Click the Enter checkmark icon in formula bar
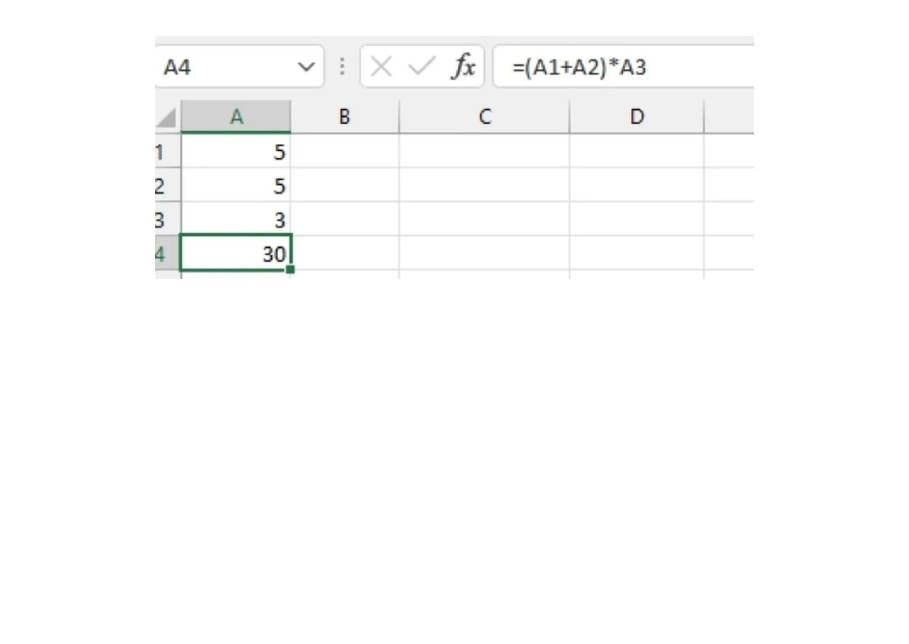 tap(421, 67)
